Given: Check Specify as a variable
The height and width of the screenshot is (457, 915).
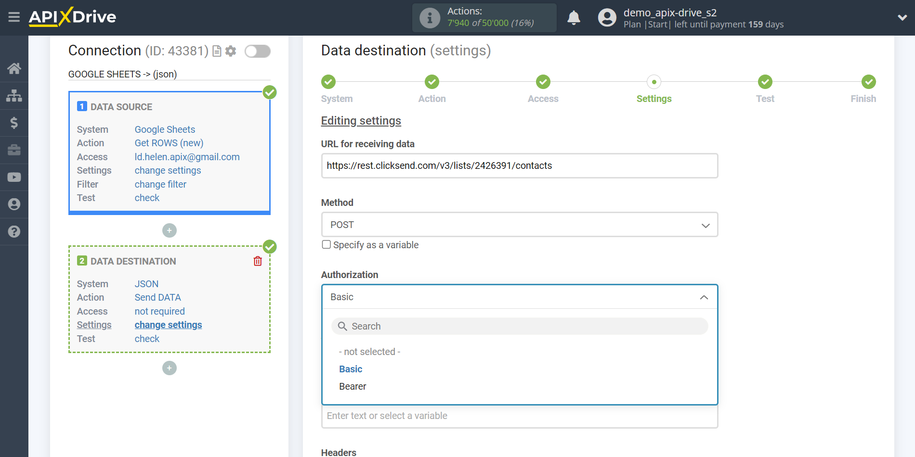Looking at the screenshot, I should [x=327, y=244].
